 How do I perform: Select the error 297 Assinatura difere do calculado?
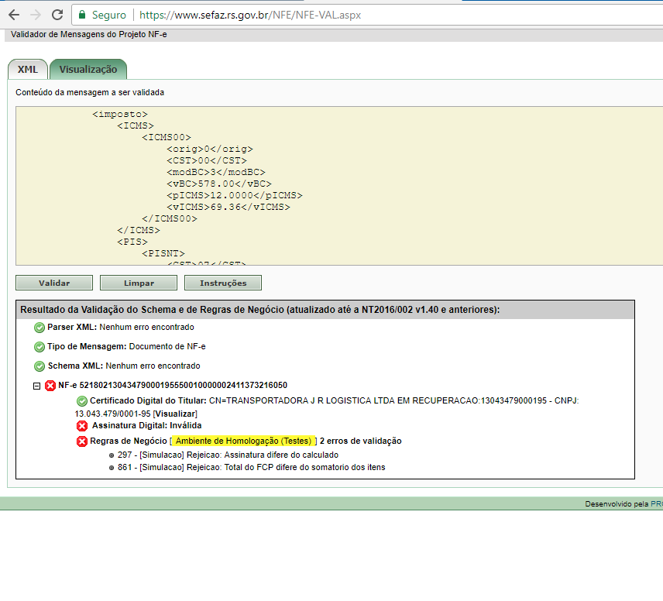[228, 455]
